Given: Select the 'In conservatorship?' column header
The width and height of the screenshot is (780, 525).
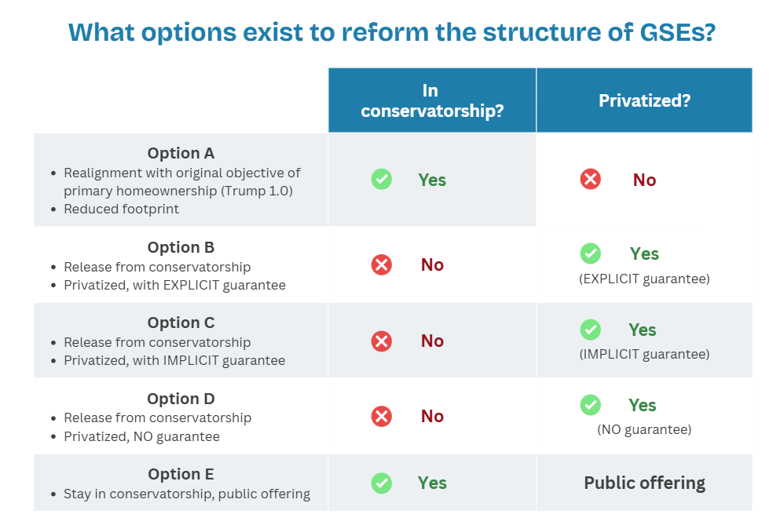Looking at the screenshot, I should coord(432,100).
